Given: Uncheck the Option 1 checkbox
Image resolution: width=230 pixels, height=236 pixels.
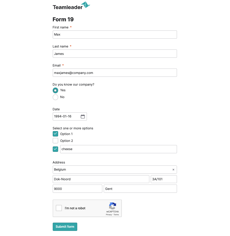Looking at the screenshot, I should click(55, 134).
